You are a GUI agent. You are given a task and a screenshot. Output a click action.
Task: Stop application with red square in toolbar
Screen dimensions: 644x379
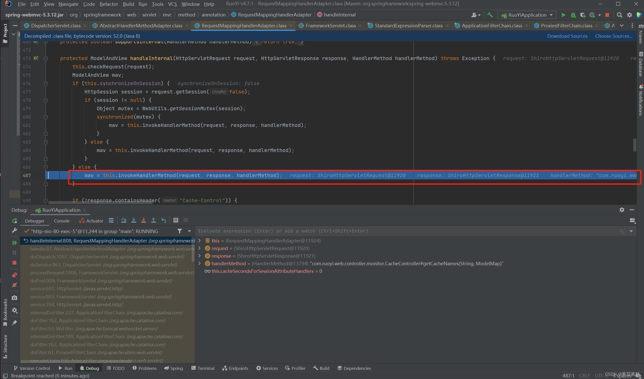click(x=607, y=15)
